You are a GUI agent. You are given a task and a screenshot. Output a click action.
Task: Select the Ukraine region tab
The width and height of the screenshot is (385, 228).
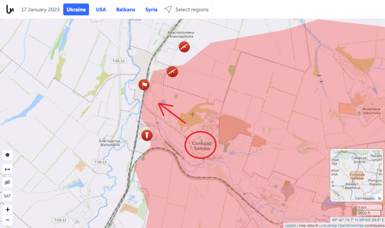point(76,9)
